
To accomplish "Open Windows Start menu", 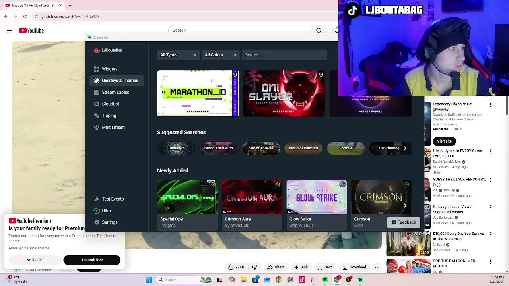I will click(x=149, y=280).
